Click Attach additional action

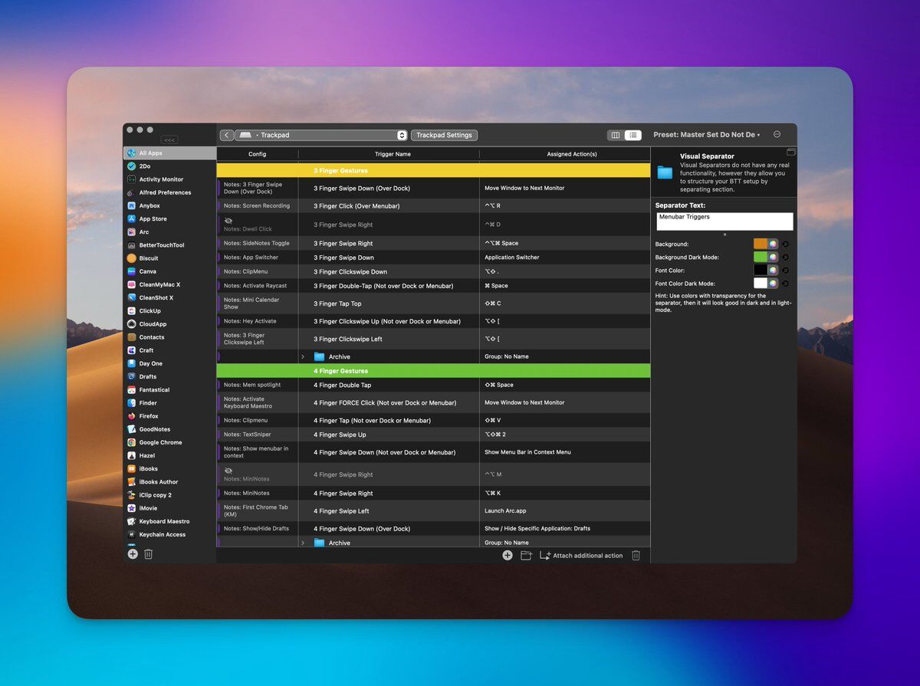tap(582, 555)
